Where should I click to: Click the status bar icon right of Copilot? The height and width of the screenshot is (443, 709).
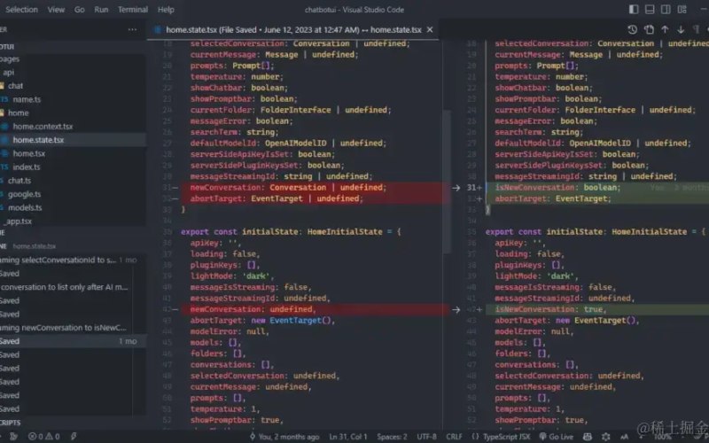pyautogui.click(x=606, y=436)
